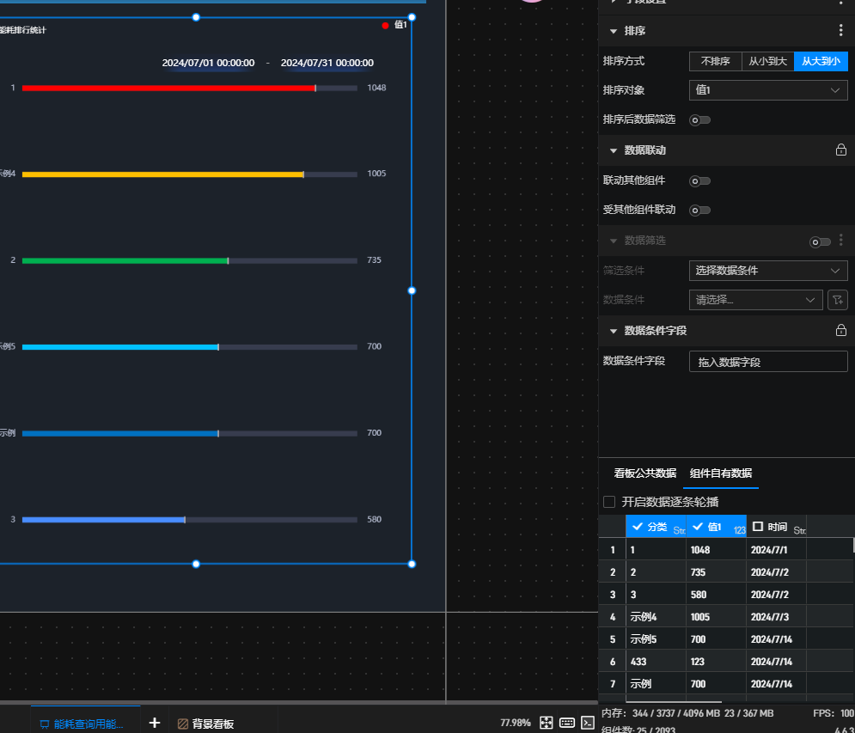This screenshot has height=733, width=855.
Task: Click the red 值1 legend marker
Action: point(385,26)
